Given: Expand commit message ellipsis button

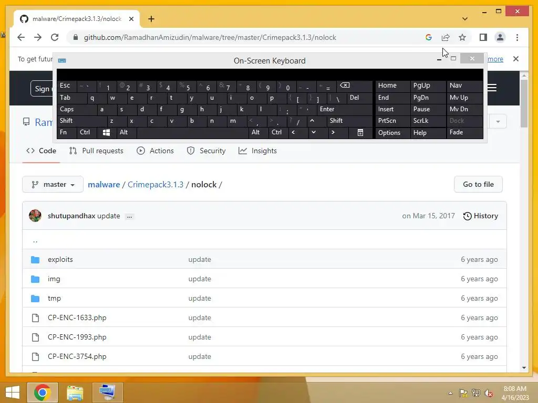Looking at the screenshot, I should (x=129, y=217).
